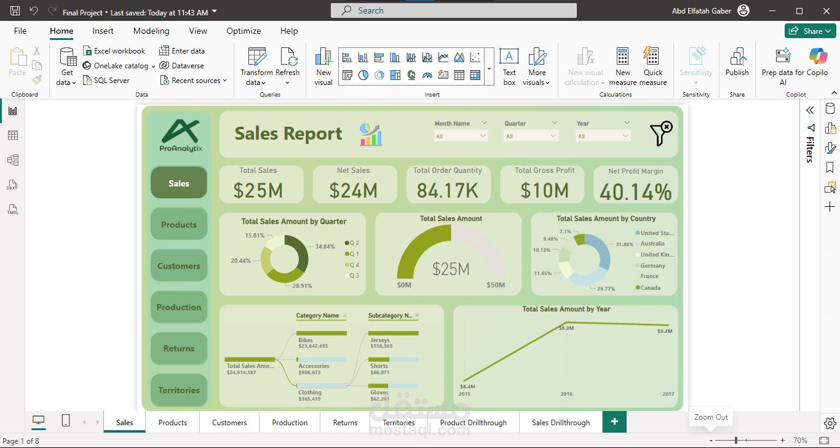Image resolution: width=840 pixels, height=448 pixels.
Task: Click the Sales navigation button
Action: (x=179, y=182)
